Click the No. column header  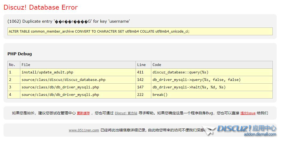click(14, 65)
